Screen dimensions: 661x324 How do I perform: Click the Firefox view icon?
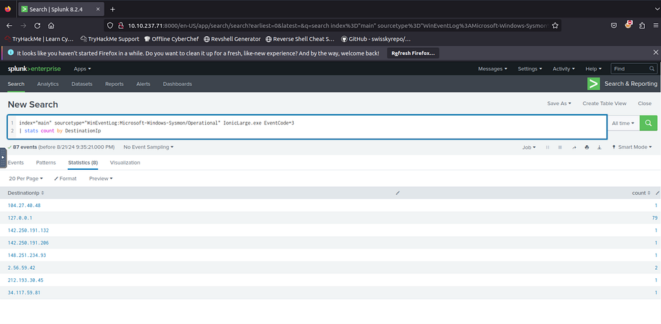click(x=8, y=9)
